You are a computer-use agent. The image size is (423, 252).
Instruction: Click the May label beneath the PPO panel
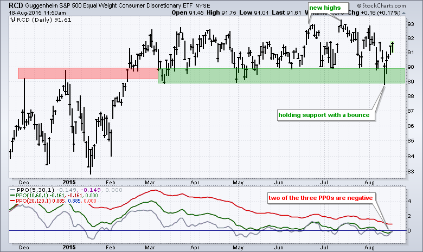click(x=238, y=248)
